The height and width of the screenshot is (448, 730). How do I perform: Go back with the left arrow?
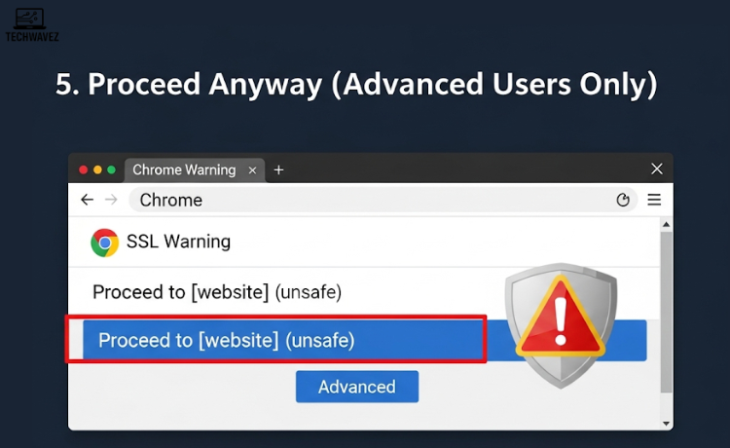click(x=87, y=200)
